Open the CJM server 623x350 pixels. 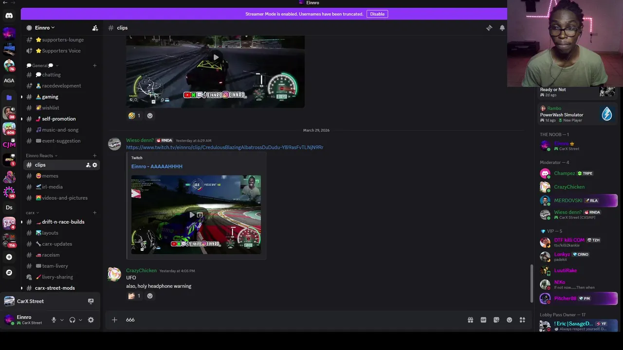coord(9,144)
